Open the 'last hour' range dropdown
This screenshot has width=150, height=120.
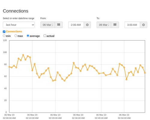coord(19,25)
